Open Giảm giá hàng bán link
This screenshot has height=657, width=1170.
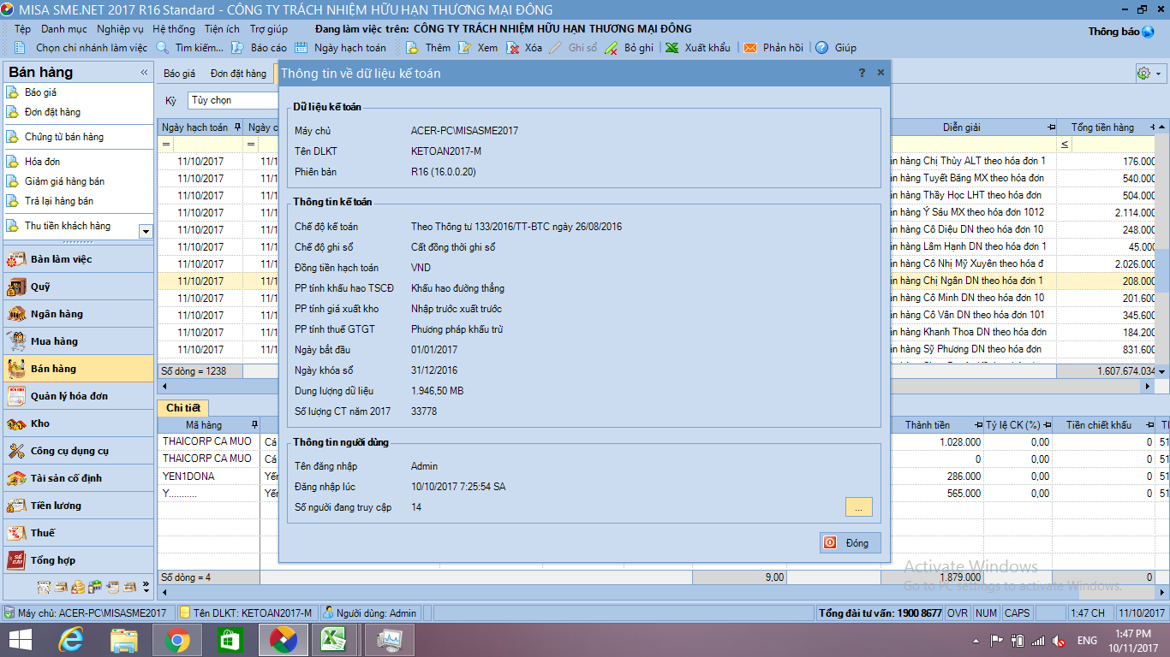tap(64, 181)
